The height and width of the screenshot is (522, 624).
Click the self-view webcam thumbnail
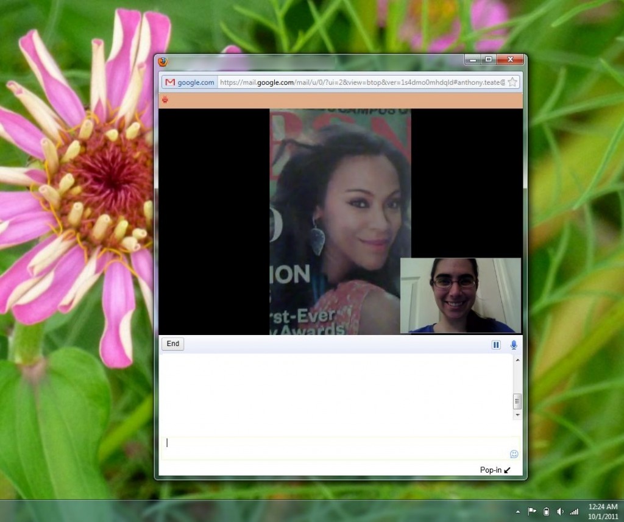click(460, 295)
